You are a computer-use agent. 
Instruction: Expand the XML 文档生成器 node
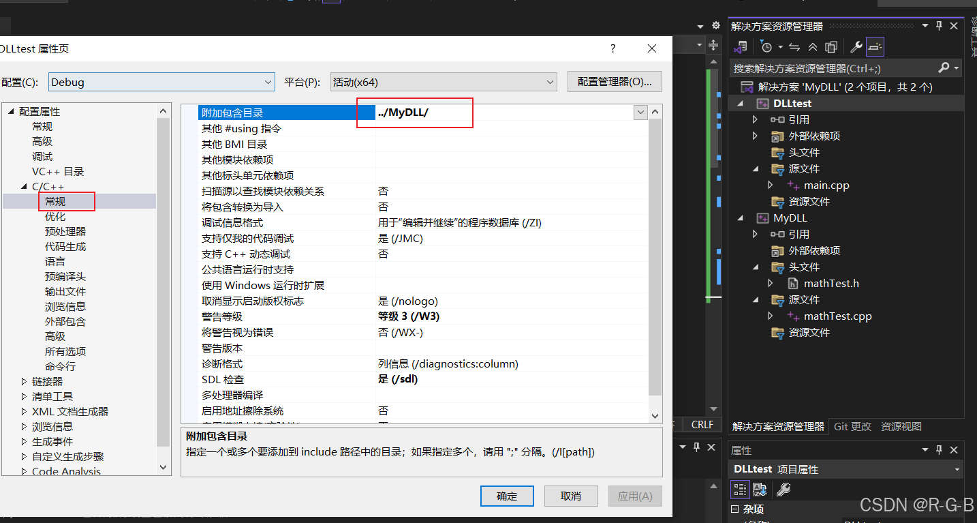(x=23, y=411)
